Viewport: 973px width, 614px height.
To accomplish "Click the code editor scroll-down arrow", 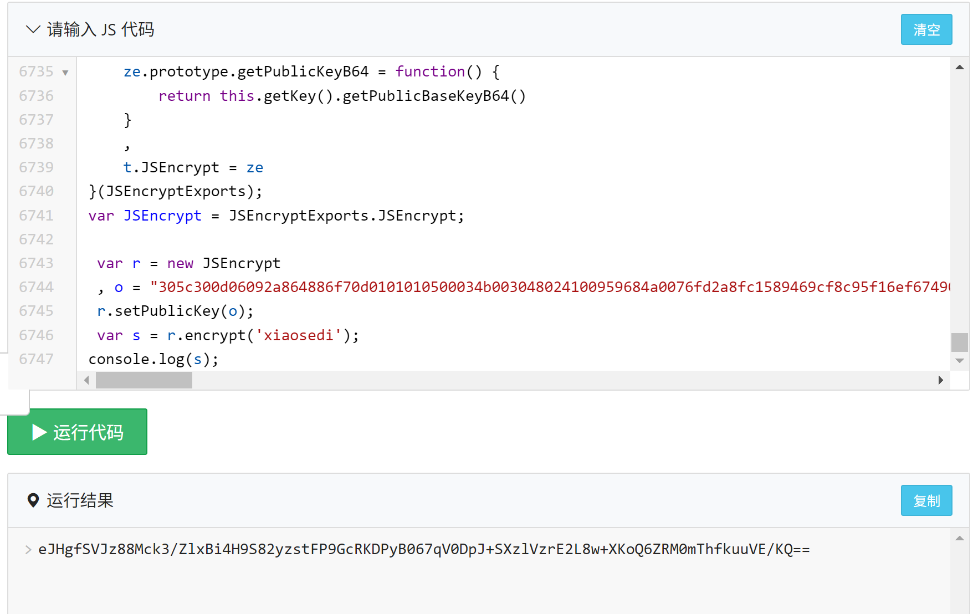I will pos(960,361).
